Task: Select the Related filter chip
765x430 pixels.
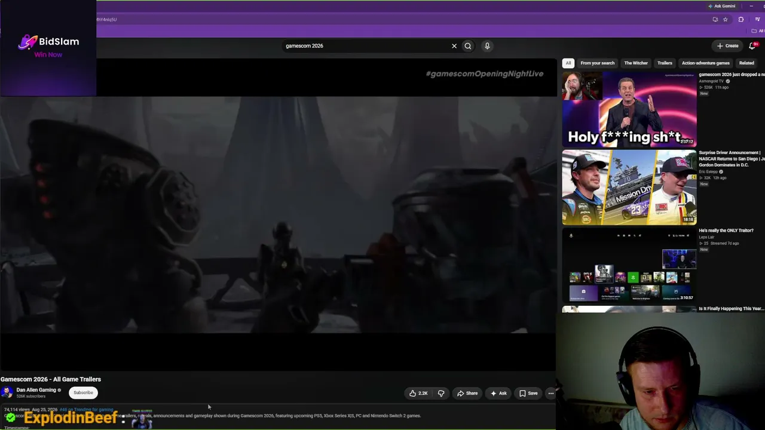Action: [x=746, y=63]
